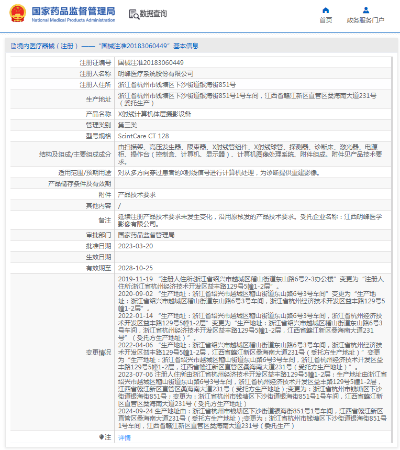Click the intended use description text
Viewport: 400px width, 450px height.
tap(219, 173)
